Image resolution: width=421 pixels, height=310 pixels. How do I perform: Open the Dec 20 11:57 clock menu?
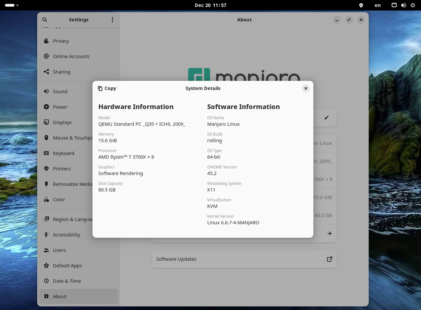tap(210, 5)
